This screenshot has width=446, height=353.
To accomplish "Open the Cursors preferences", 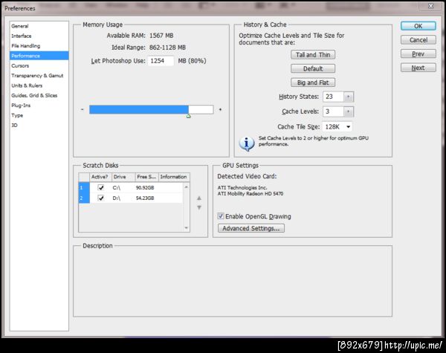I will 39,65.
